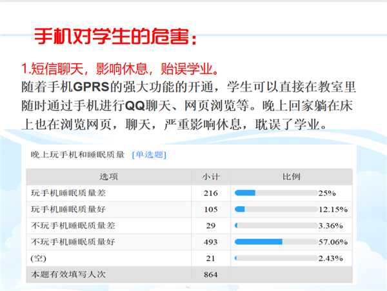Click the [单选题] blue label
This screenshot has width=387, height=291.
[149, 155]
